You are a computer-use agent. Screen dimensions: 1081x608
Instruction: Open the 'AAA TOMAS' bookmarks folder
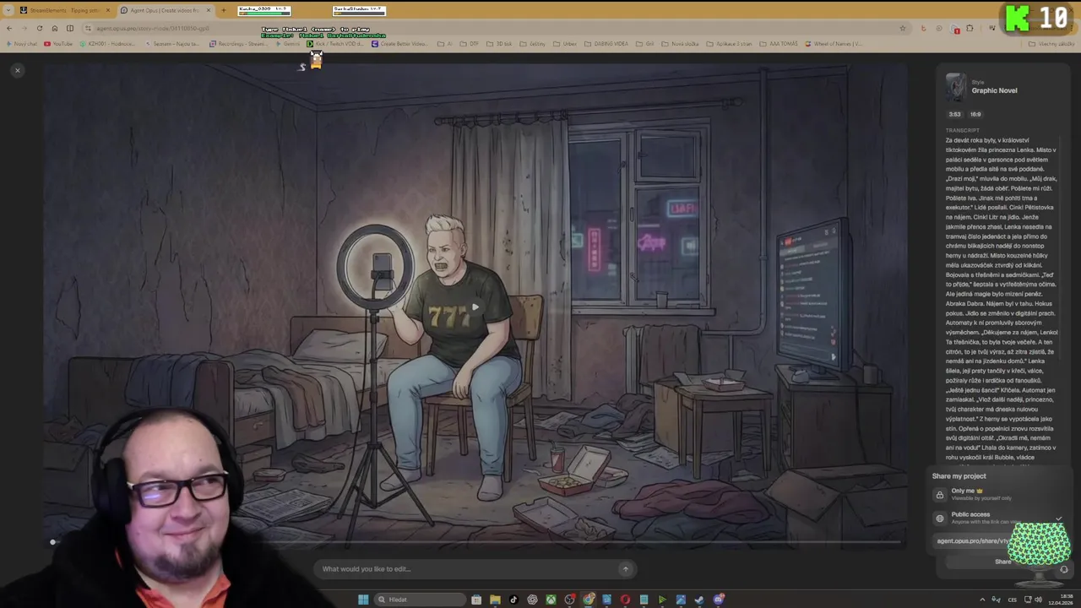coord(779,44)
